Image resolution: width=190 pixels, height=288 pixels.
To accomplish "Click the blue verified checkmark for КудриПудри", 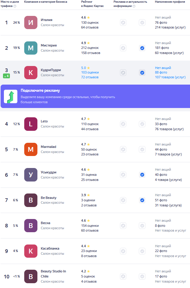I will [142, 73].
